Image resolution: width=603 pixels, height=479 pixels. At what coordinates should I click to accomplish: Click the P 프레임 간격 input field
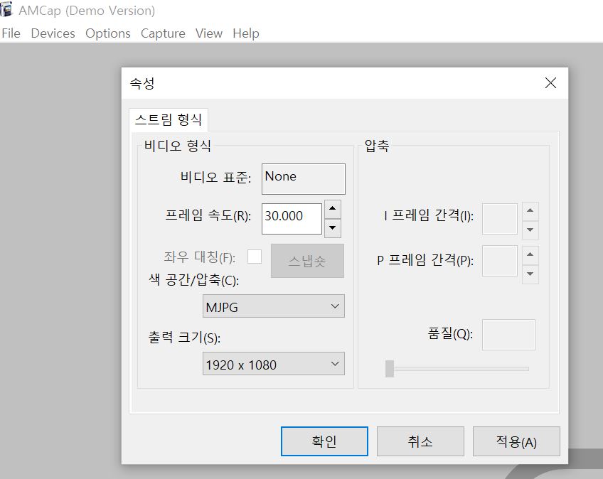(x=500, y=261)
